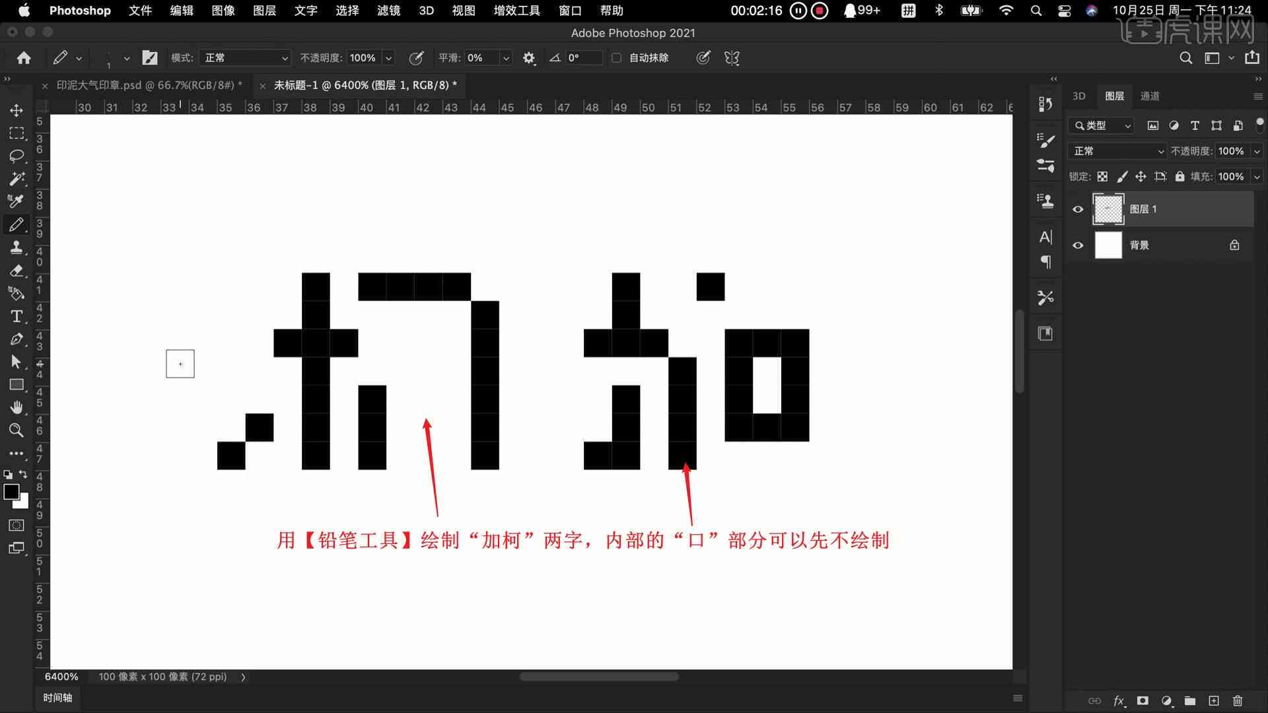Select the Magic Wand tool
1268x713 pixels.
point(17,179)
